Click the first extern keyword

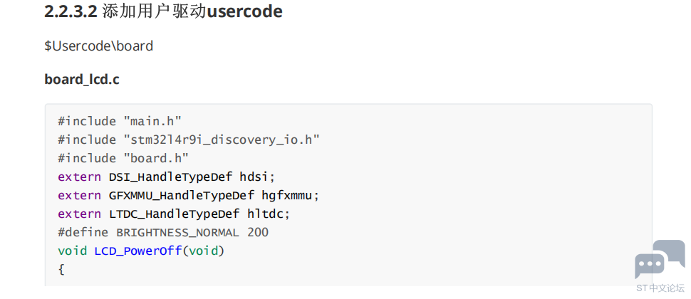tap(79, 177)
